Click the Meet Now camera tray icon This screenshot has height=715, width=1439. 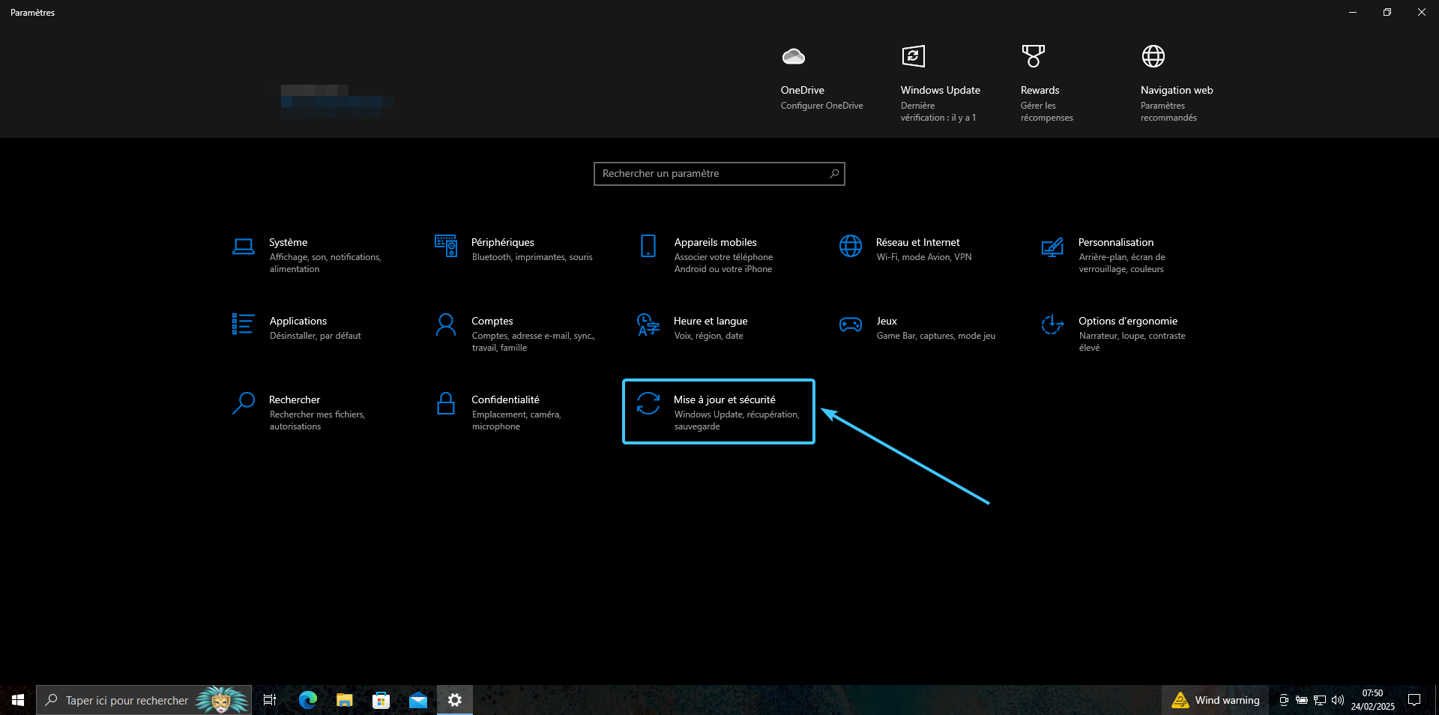point(1284,700)
